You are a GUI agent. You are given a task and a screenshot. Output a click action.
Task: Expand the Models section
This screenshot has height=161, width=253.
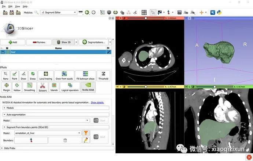tap(56, 108)
